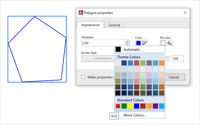Pick the Green standard color

pyautogui.click(x=124, y=106)
